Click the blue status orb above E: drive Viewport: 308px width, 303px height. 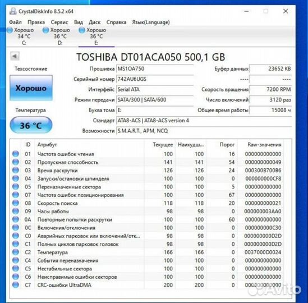click(x=82, y=30)
